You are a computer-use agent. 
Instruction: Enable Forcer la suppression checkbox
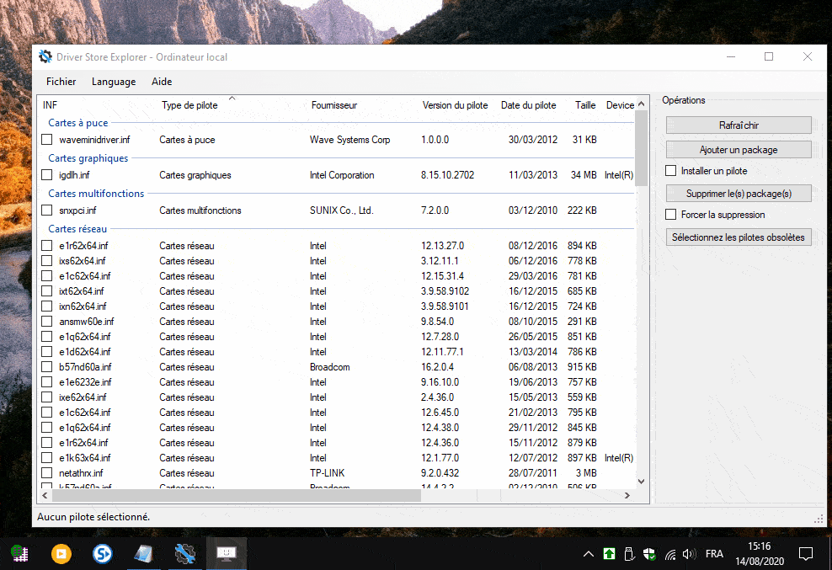tap(670, 215)
